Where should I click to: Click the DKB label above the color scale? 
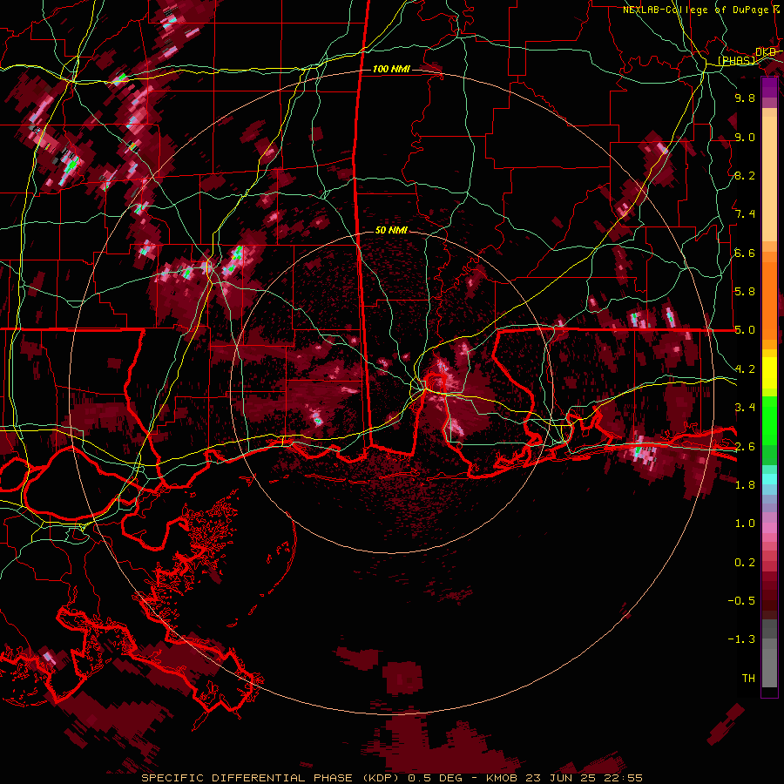tap(766, 52)
